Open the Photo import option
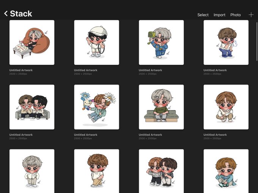Image resolution: width=258 pixels, height=193 pixels. pos(236,15)
